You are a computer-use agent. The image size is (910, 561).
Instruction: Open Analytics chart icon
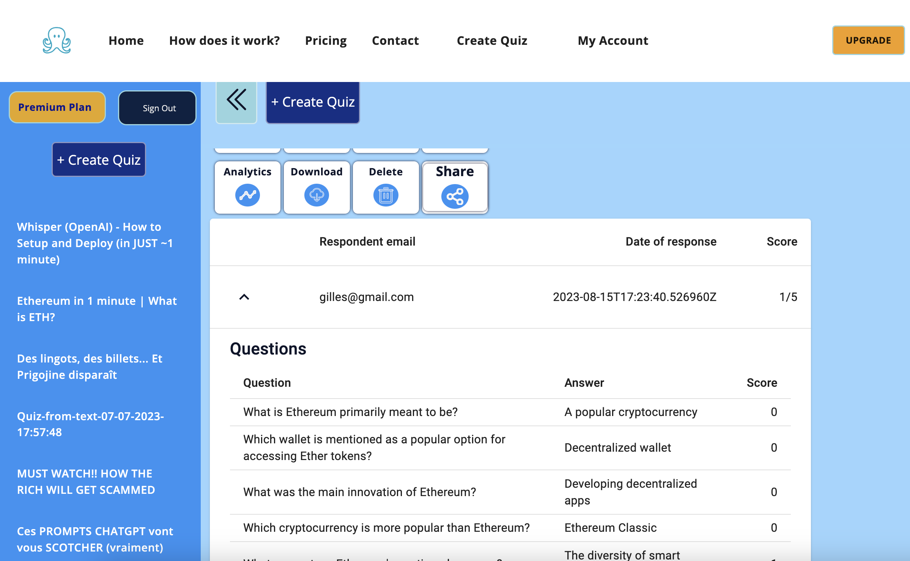coord(247,195)
